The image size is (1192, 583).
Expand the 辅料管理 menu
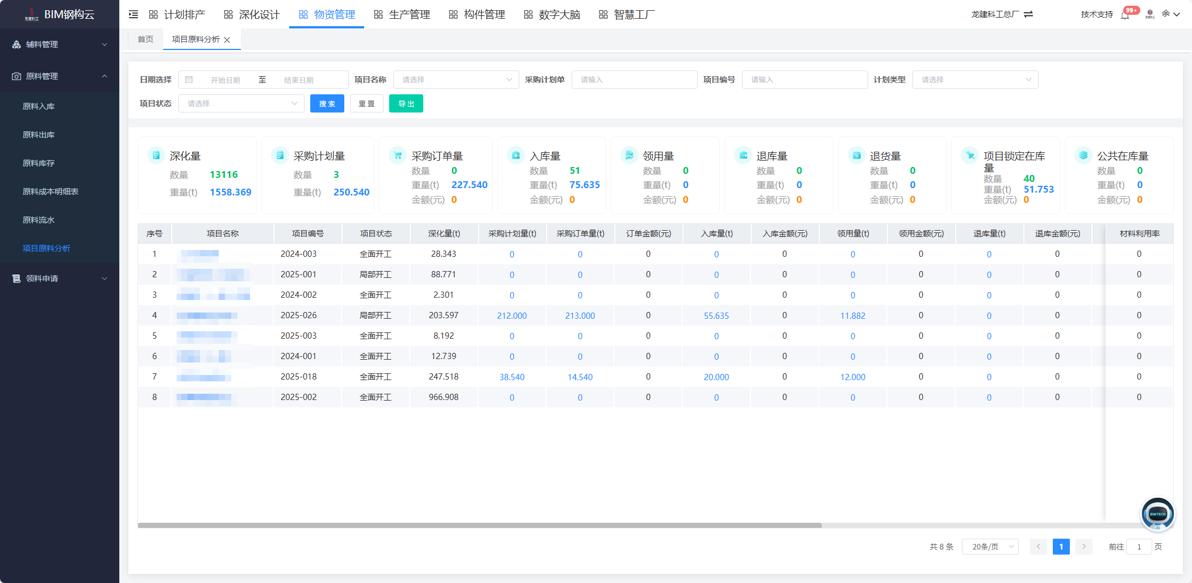pos(105,44)
